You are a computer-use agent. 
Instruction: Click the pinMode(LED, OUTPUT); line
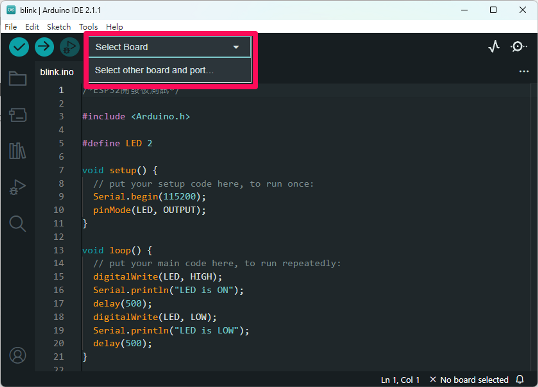tap(149, 210)
